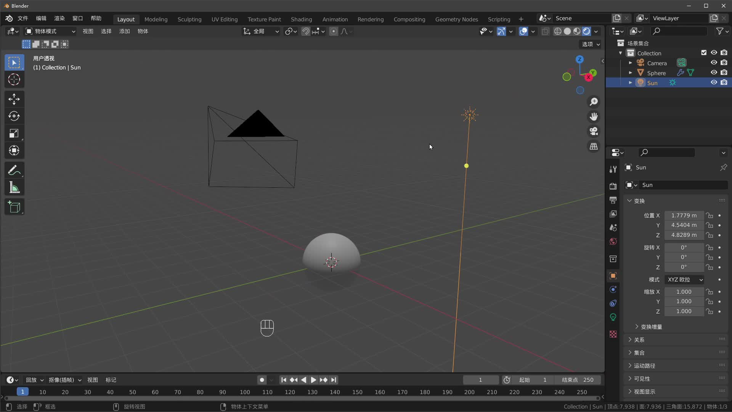This screenshot has height=412, width=732.
Task: Select the Rotate tool
Action: [14, 116]
